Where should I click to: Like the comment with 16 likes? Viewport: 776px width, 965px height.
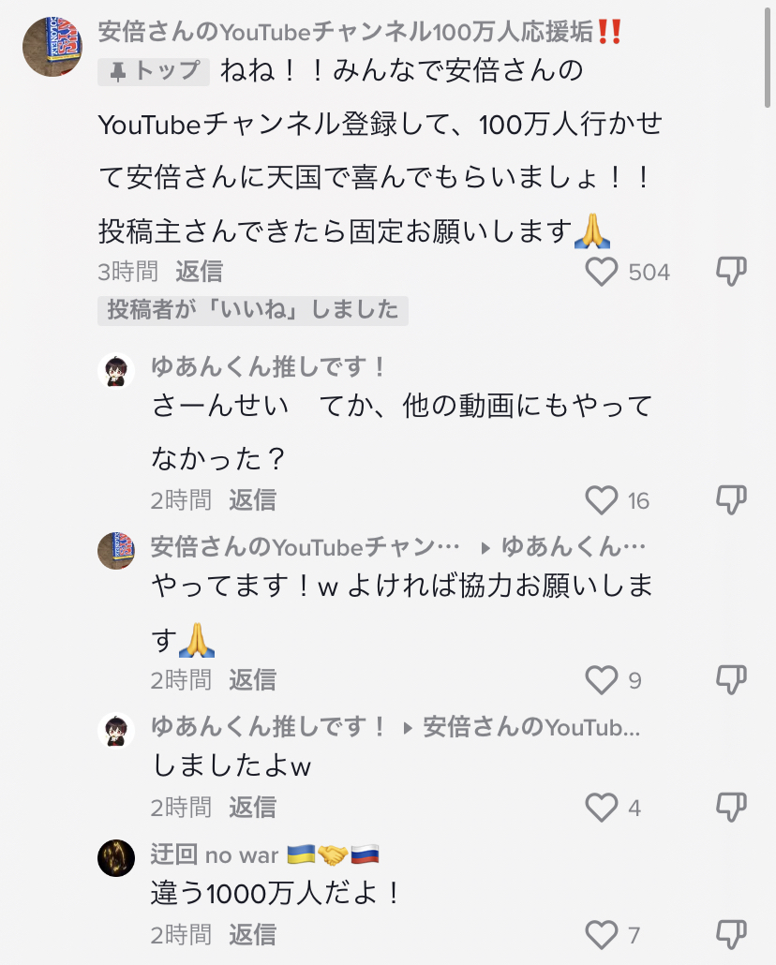[602, 499]
